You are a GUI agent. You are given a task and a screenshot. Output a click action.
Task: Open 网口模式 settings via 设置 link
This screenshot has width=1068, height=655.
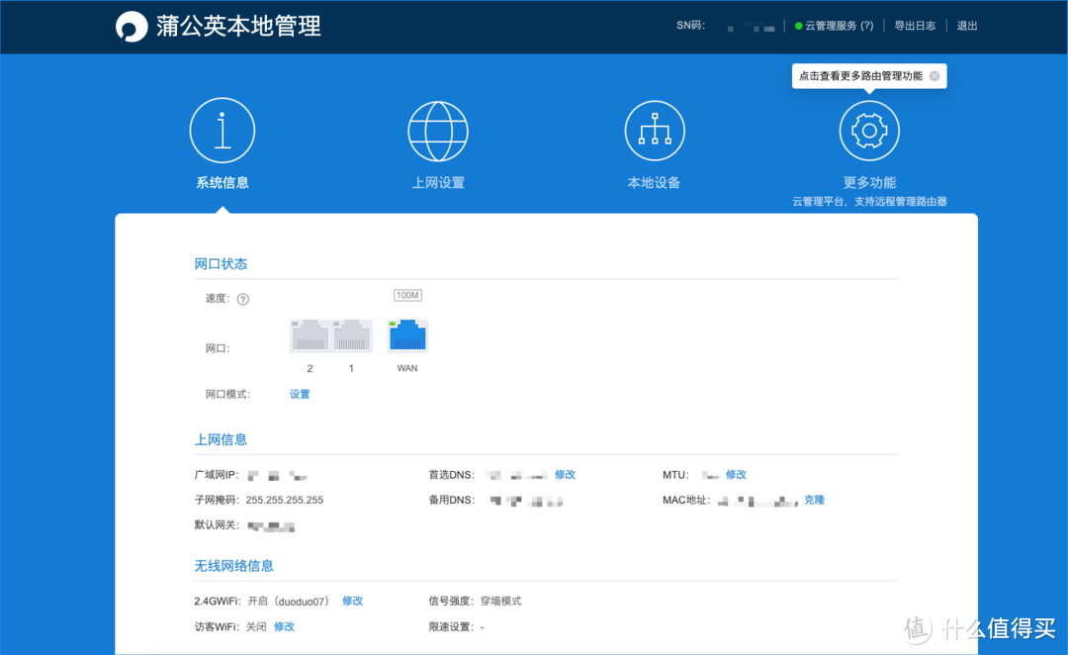coord(300,393)
